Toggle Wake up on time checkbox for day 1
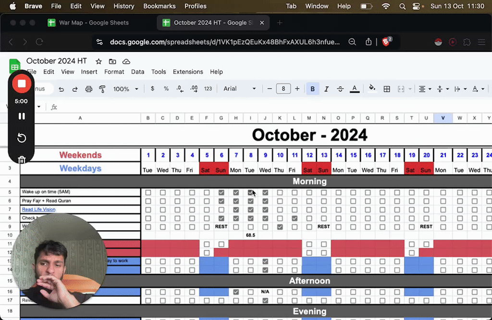Screen dimensions: 492x320 tap(148, 192)
